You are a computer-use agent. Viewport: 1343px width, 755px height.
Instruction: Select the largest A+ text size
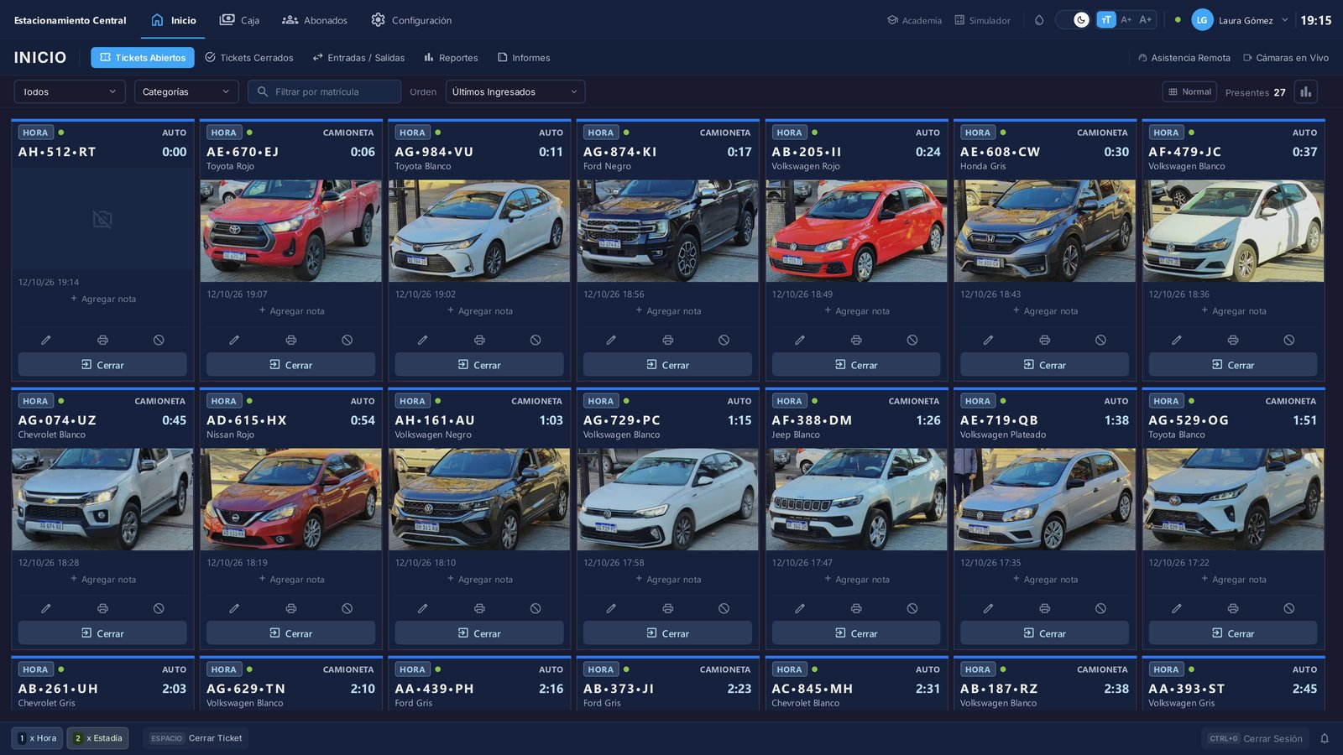pyautogui.click(x=1146, y=20)
